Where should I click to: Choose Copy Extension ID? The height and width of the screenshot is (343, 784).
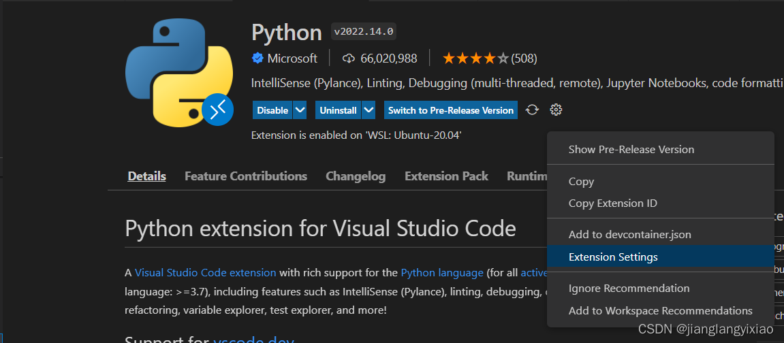click(x=612, y=203)
